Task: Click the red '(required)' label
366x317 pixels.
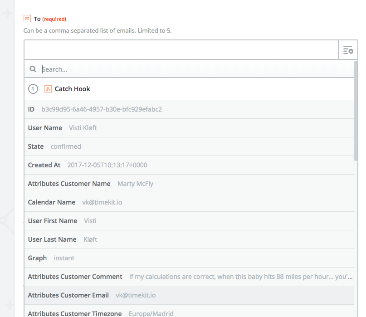Action: coord(54,19)
